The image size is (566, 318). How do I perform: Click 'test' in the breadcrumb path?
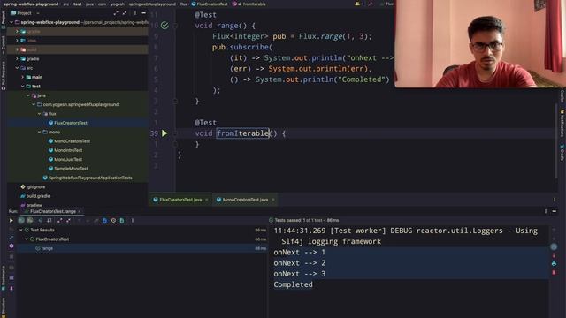point(78,4)
